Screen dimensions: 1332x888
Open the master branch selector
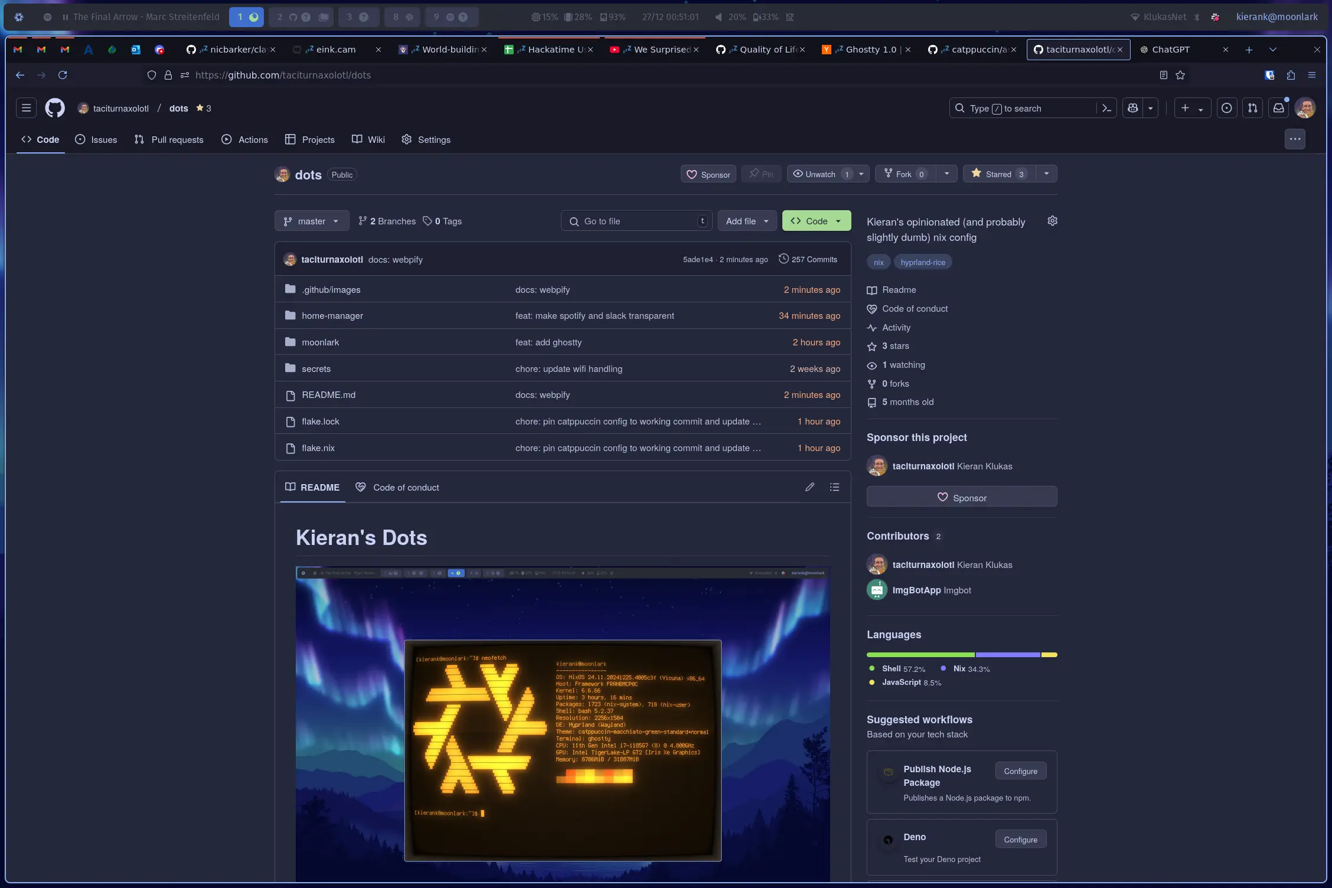pyautogui.click(x=311, y=221)
